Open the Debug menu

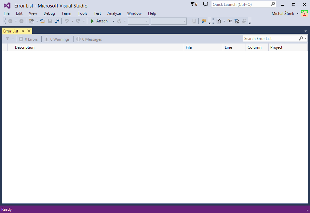point(49,13)
